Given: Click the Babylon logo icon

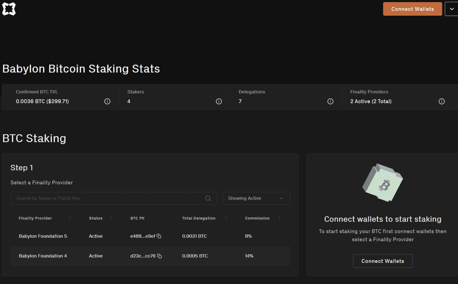Looking at the screenshot, I should [x=9, y=9].
